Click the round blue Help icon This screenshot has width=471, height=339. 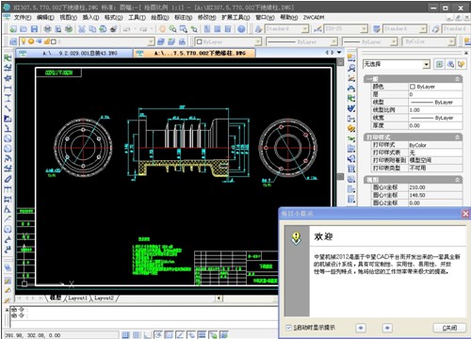coord(241,29)
